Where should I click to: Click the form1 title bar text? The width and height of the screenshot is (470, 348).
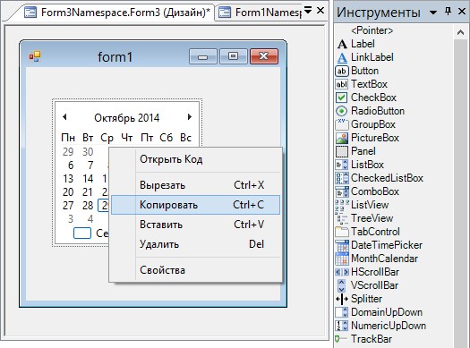(115, 57)
